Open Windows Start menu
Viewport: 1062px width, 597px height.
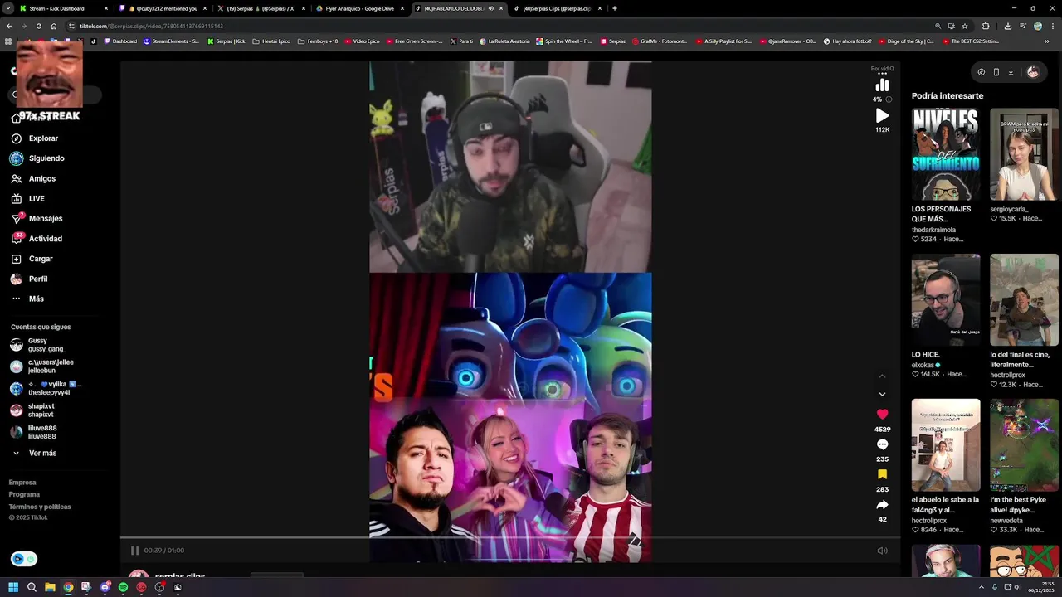click(x=13, y=587)
